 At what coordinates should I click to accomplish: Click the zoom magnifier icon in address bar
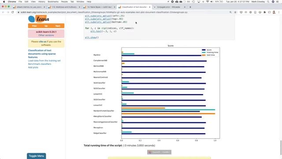[230, 12]
